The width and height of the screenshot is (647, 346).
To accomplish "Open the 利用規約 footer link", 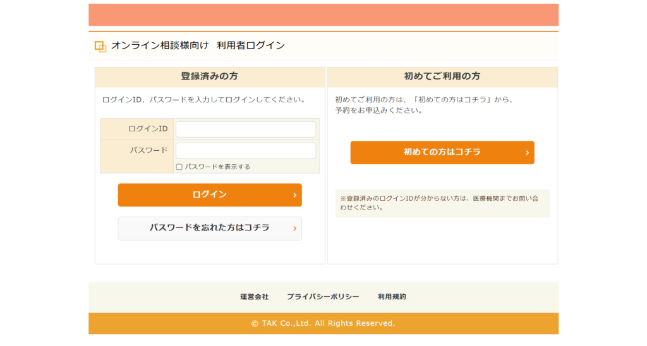I will (392, 297).
